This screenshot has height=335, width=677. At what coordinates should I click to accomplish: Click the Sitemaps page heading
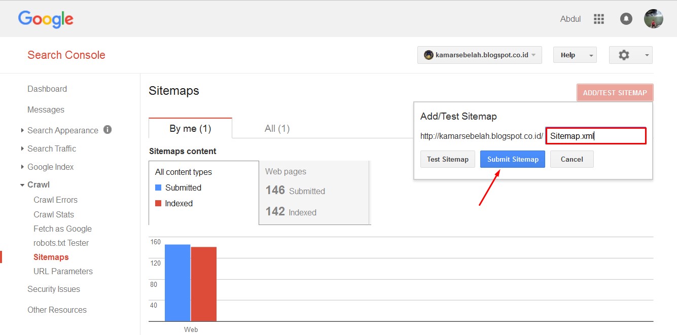tap(174, 91)
